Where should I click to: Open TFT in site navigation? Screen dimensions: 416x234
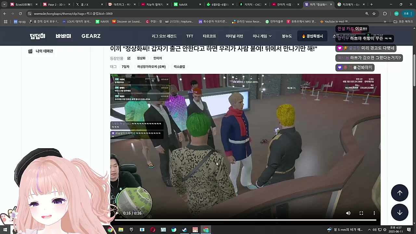pyautogui.click(x=190, y=36)
